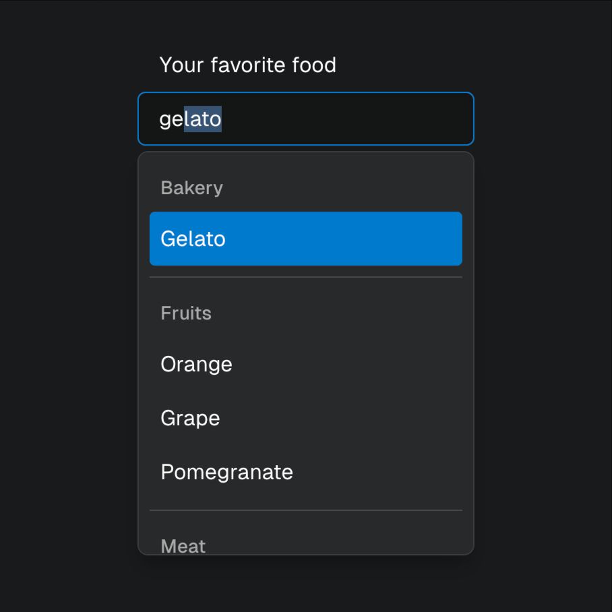Choose Orange from the Fruits group

(196, 364)
